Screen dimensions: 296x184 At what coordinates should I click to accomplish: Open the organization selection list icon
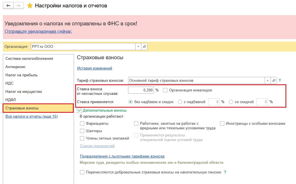click(144, 46)
